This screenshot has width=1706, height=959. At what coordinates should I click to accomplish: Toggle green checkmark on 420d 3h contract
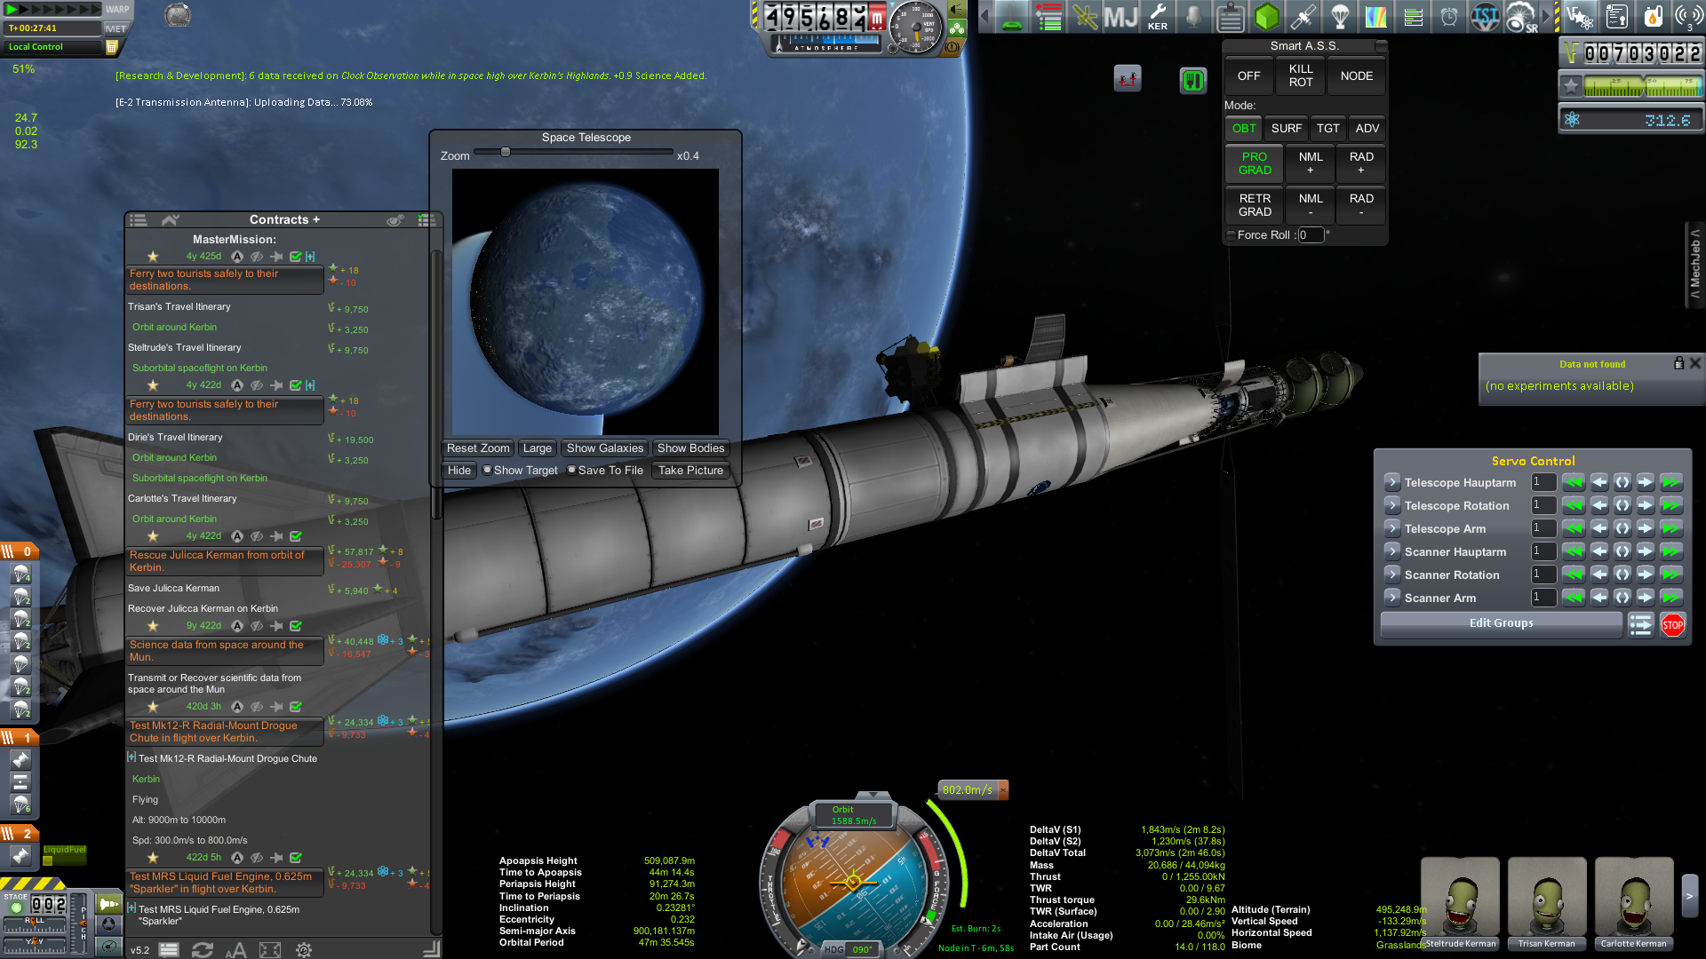tap(296, 707)
